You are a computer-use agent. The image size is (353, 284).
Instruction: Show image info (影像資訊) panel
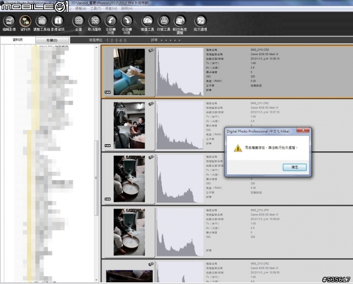click(x=57, y=23)
